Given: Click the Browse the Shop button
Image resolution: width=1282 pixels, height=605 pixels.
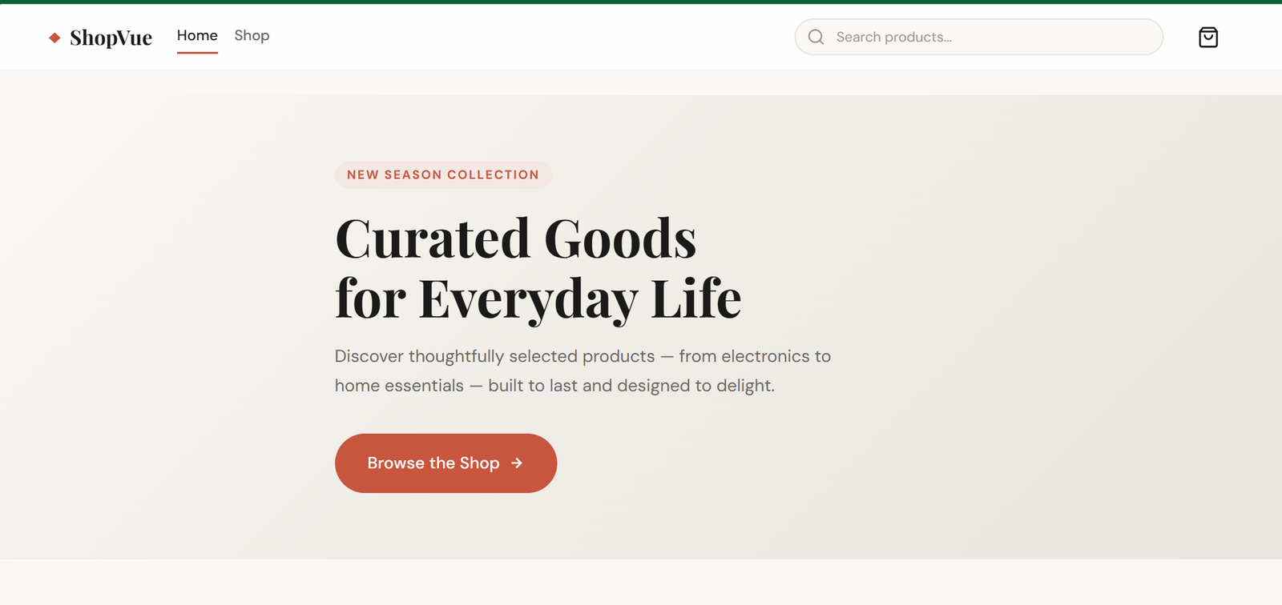Looking at the screenshot, I should pos(445,463).
